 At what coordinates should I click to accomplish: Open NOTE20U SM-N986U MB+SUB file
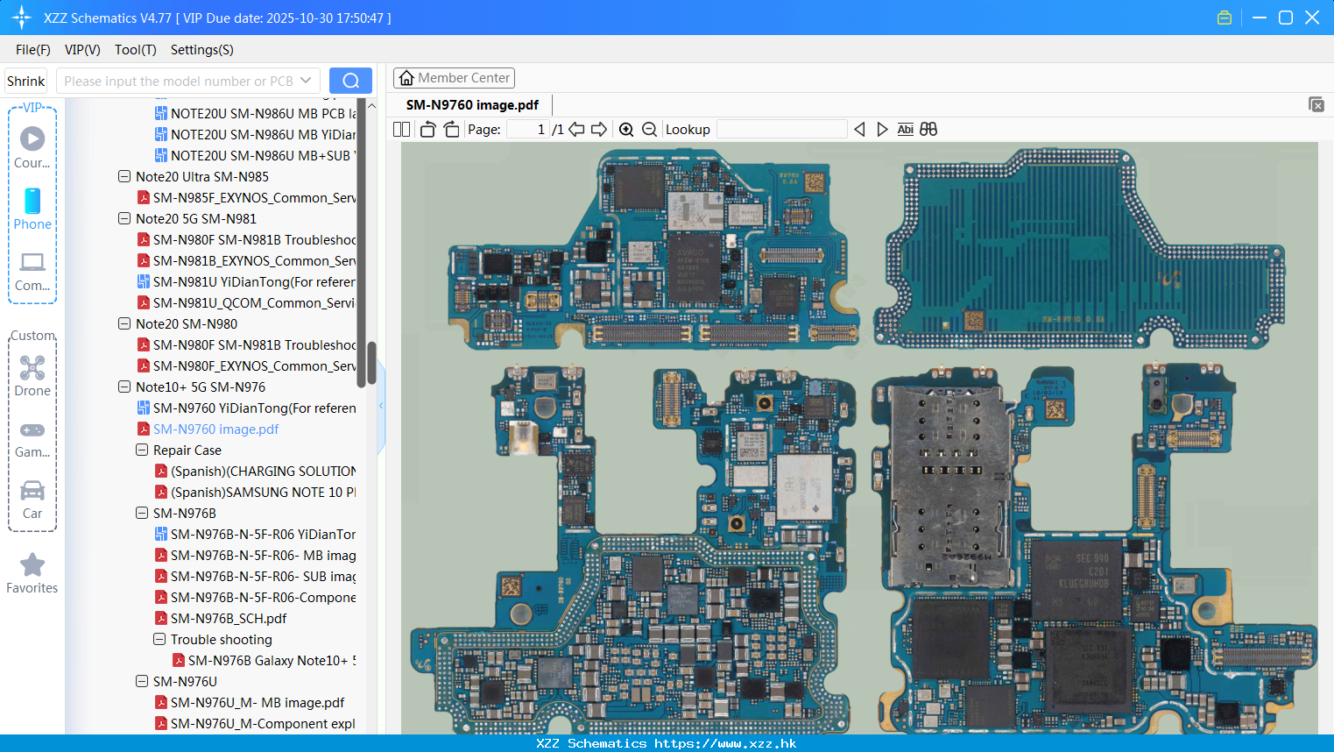(x=255, y=155)
